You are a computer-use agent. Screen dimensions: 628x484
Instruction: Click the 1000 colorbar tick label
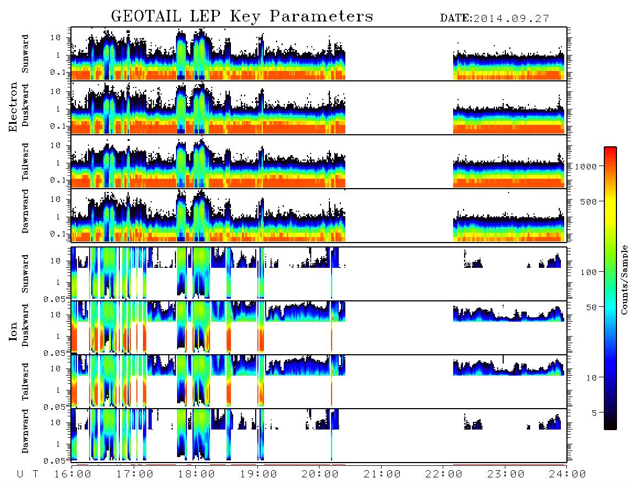tap(586, 166)
